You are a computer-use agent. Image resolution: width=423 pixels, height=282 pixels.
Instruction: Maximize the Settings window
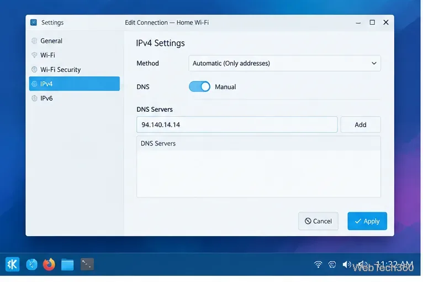click(372, 23)
